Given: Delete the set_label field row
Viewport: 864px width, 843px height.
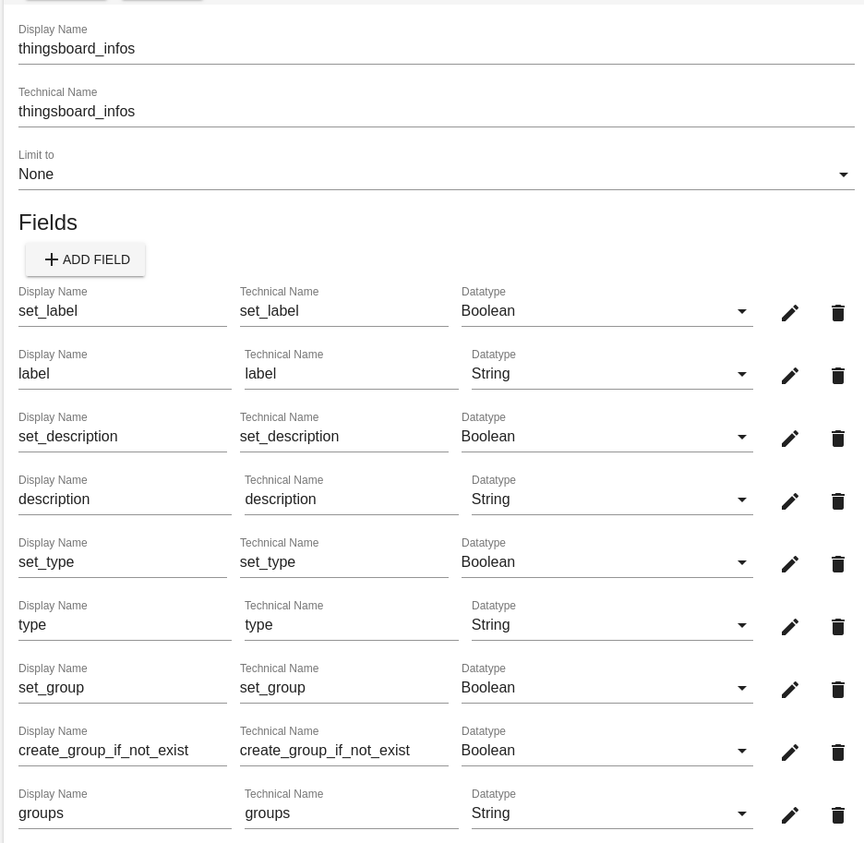Looking at the screenshot, I should 838,313.
